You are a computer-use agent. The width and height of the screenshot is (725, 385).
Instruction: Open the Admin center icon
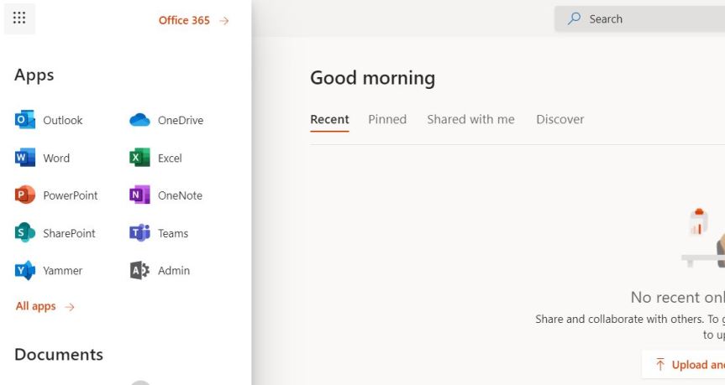pyautogui.click(x=139, y=271)
